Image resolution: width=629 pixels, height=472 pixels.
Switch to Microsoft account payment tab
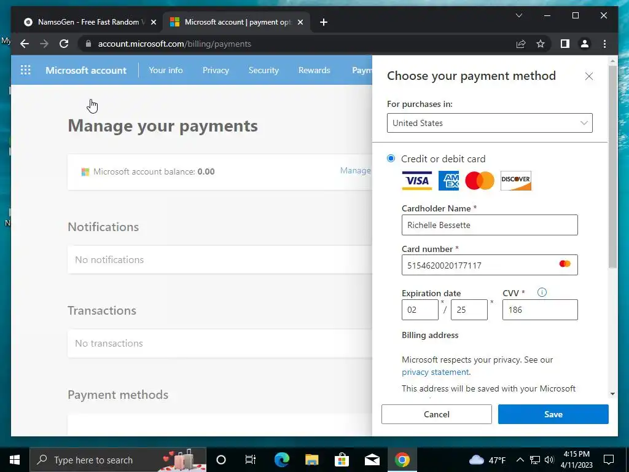click(236, 22)
